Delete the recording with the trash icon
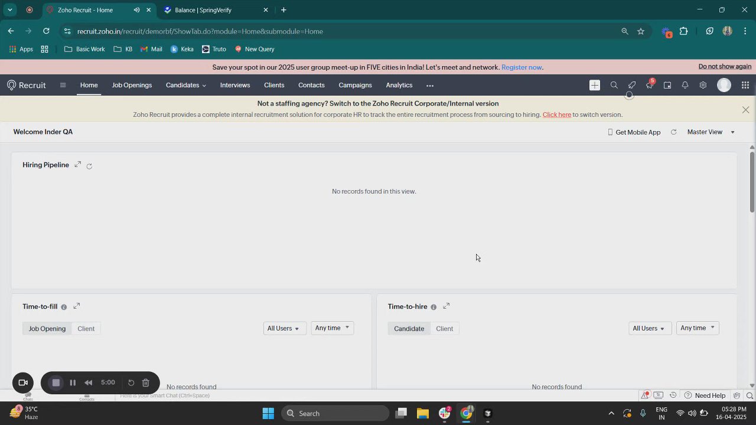 point(146,382)
